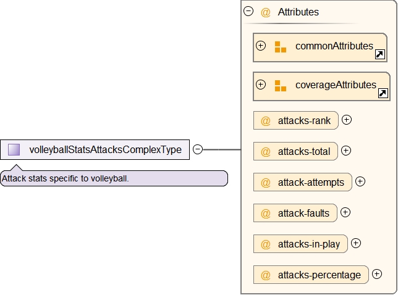Viewport: 398px width, 295px height.
Task: Collapse the volleyballStatsAttacksComplexType node
Action: point(197,149)
